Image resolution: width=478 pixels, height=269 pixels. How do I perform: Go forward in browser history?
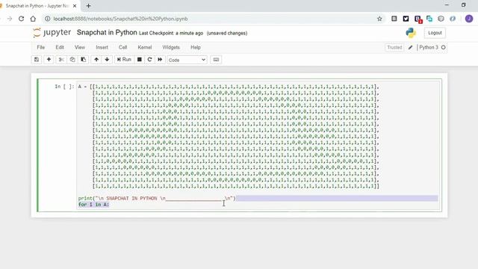click(10, 19)
